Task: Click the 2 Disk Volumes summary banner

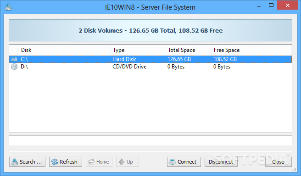Action: point(150,30)
